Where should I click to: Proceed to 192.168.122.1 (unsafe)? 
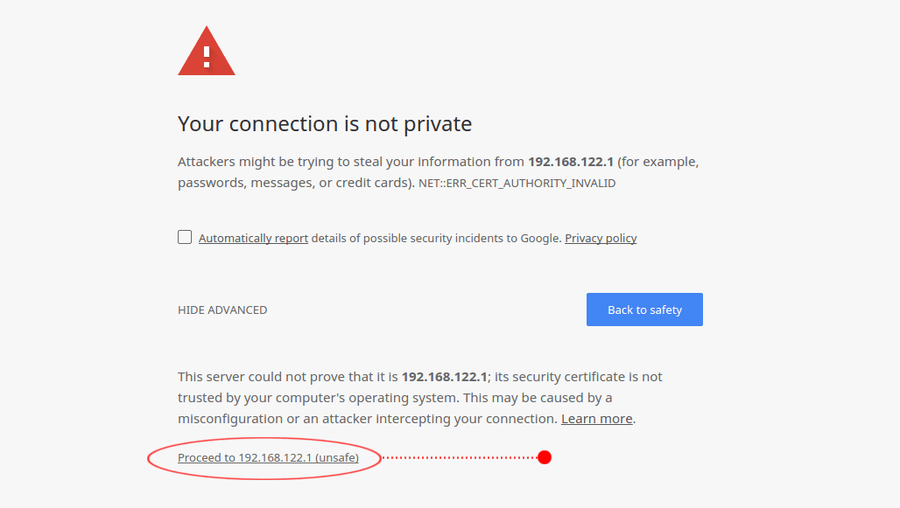tap(268, 458)
